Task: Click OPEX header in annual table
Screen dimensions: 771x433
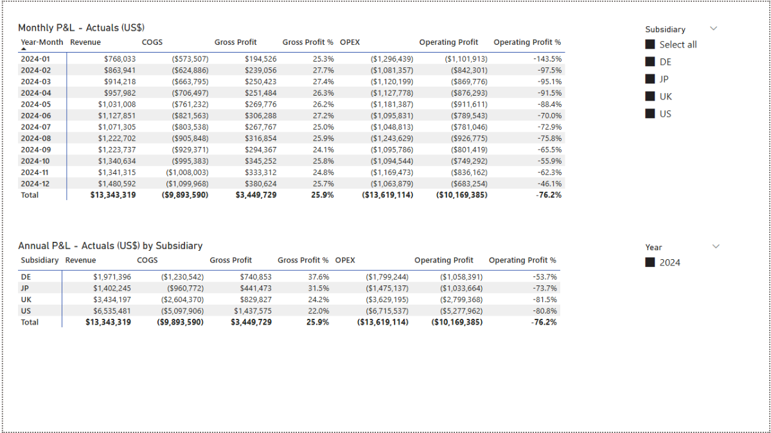Action: (345, 260)
